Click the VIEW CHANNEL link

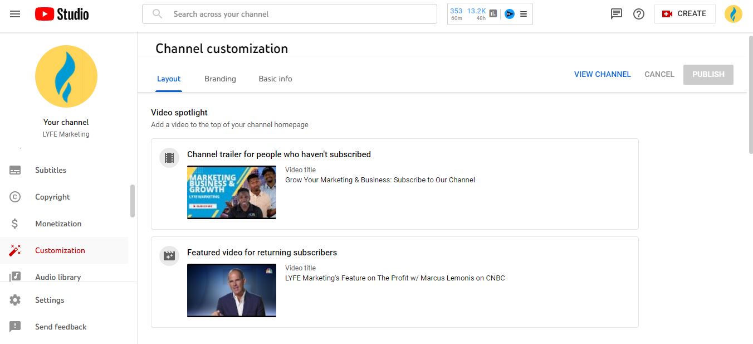point(602,74)
